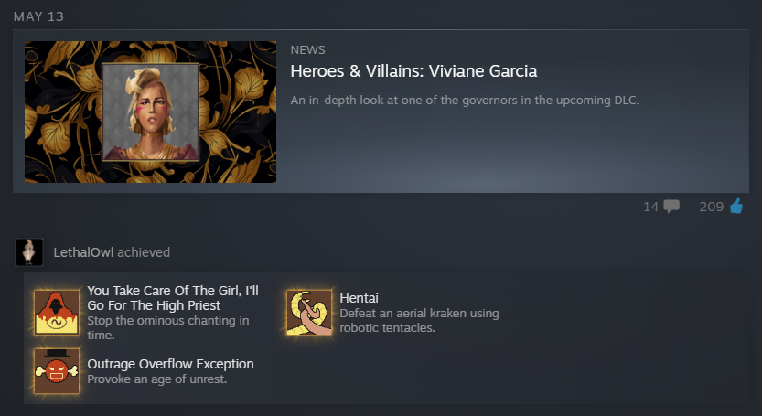Click the NEWS category label
The image size is (762, 416).
pos(307,50)
